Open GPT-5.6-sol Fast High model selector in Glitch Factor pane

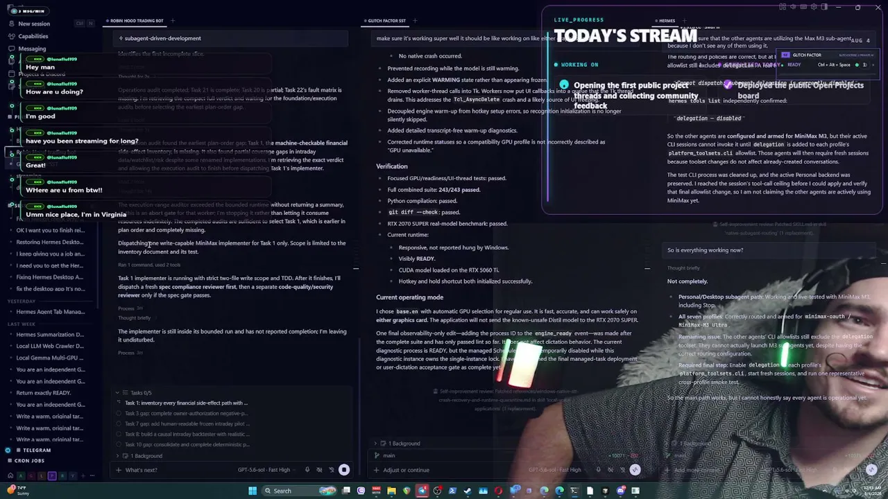coord(555,470)
